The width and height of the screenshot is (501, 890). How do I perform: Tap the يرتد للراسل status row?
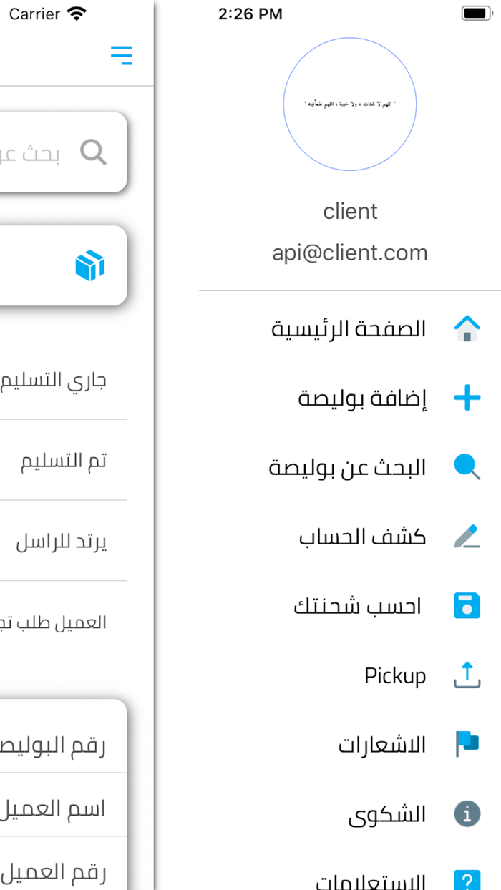click(x=62, y=542)
